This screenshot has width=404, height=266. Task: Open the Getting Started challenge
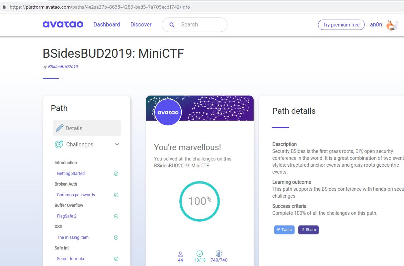(71, 174)
